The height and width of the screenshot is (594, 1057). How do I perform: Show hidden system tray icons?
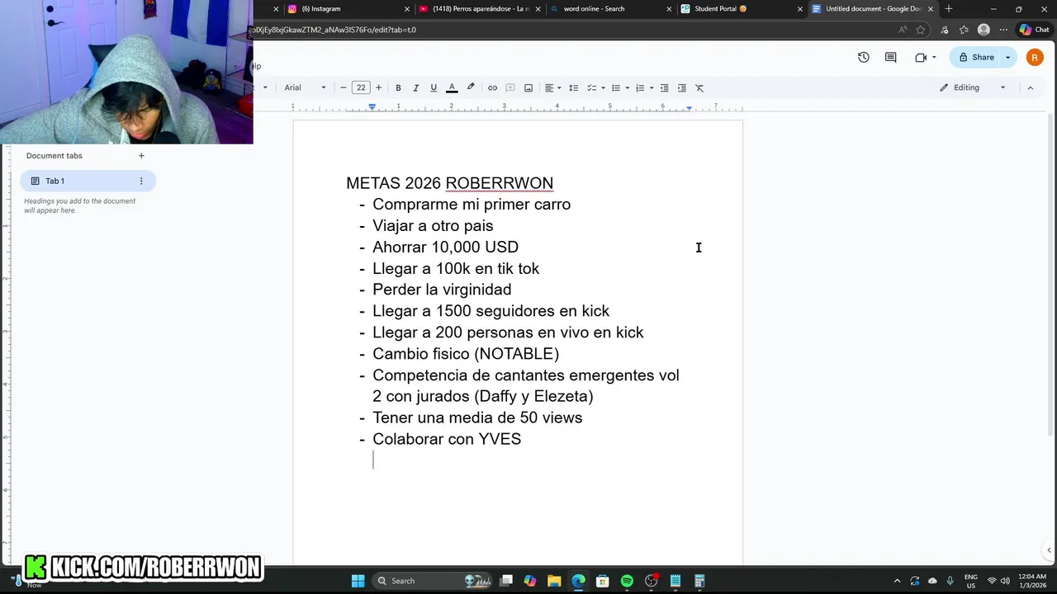pyautogui.click(x=897, y=581)
